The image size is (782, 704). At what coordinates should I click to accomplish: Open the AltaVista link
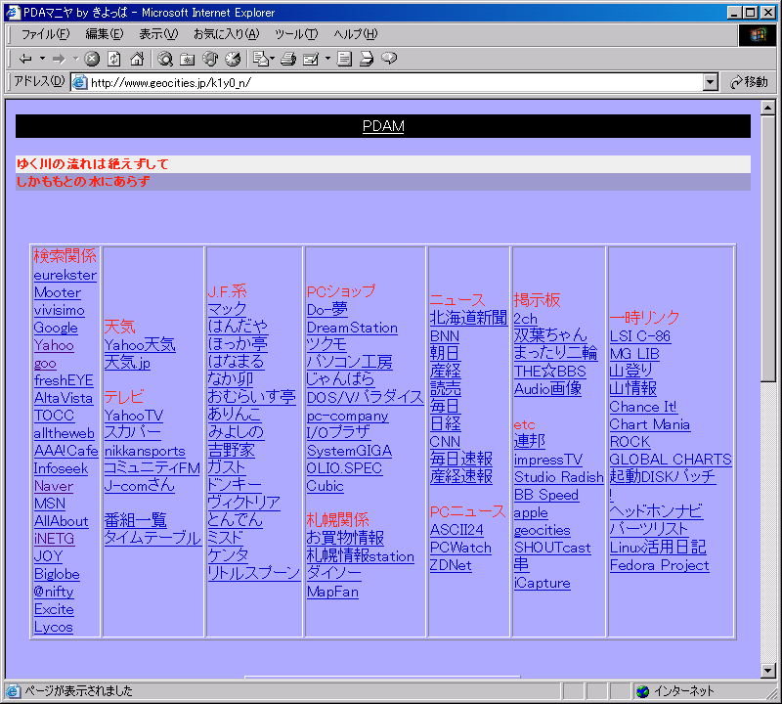(x=64, y=398)
